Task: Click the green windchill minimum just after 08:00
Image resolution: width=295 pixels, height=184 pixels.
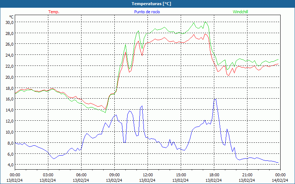Action: click(x=105, y=113)
